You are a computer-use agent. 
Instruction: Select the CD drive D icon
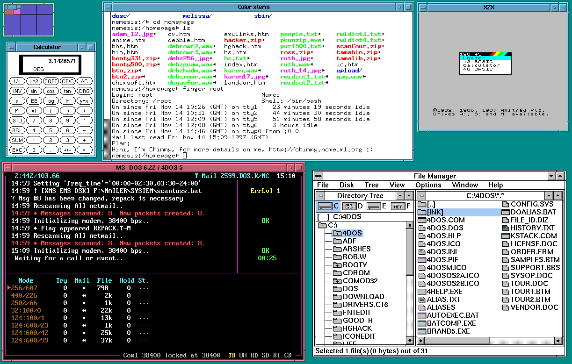[x=349, y=206]
